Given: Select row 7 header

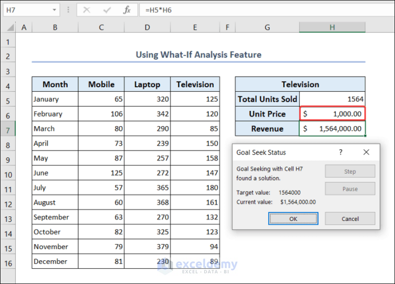Looking at the screenshot, I should pos(8,128).
